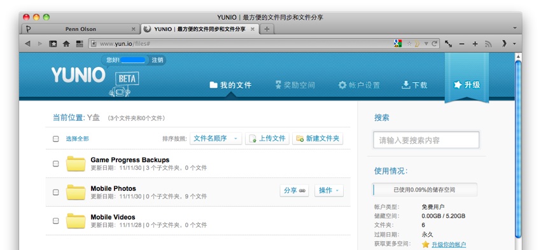Open the tab list arrow at tab bar end
Image resolution: width=541 pixels, height=250 pixels.
click(515, 28)
